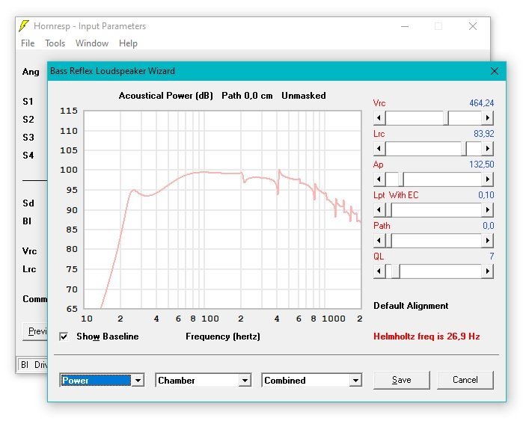Click the Path slider thumb
523x421 pixels.
click(388, 241)
